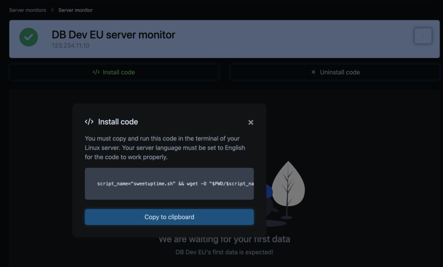Viewport: 443px width, 267px height.
Task: Click the Server monitor breadcrumb item
Action: tap(75, 10)
